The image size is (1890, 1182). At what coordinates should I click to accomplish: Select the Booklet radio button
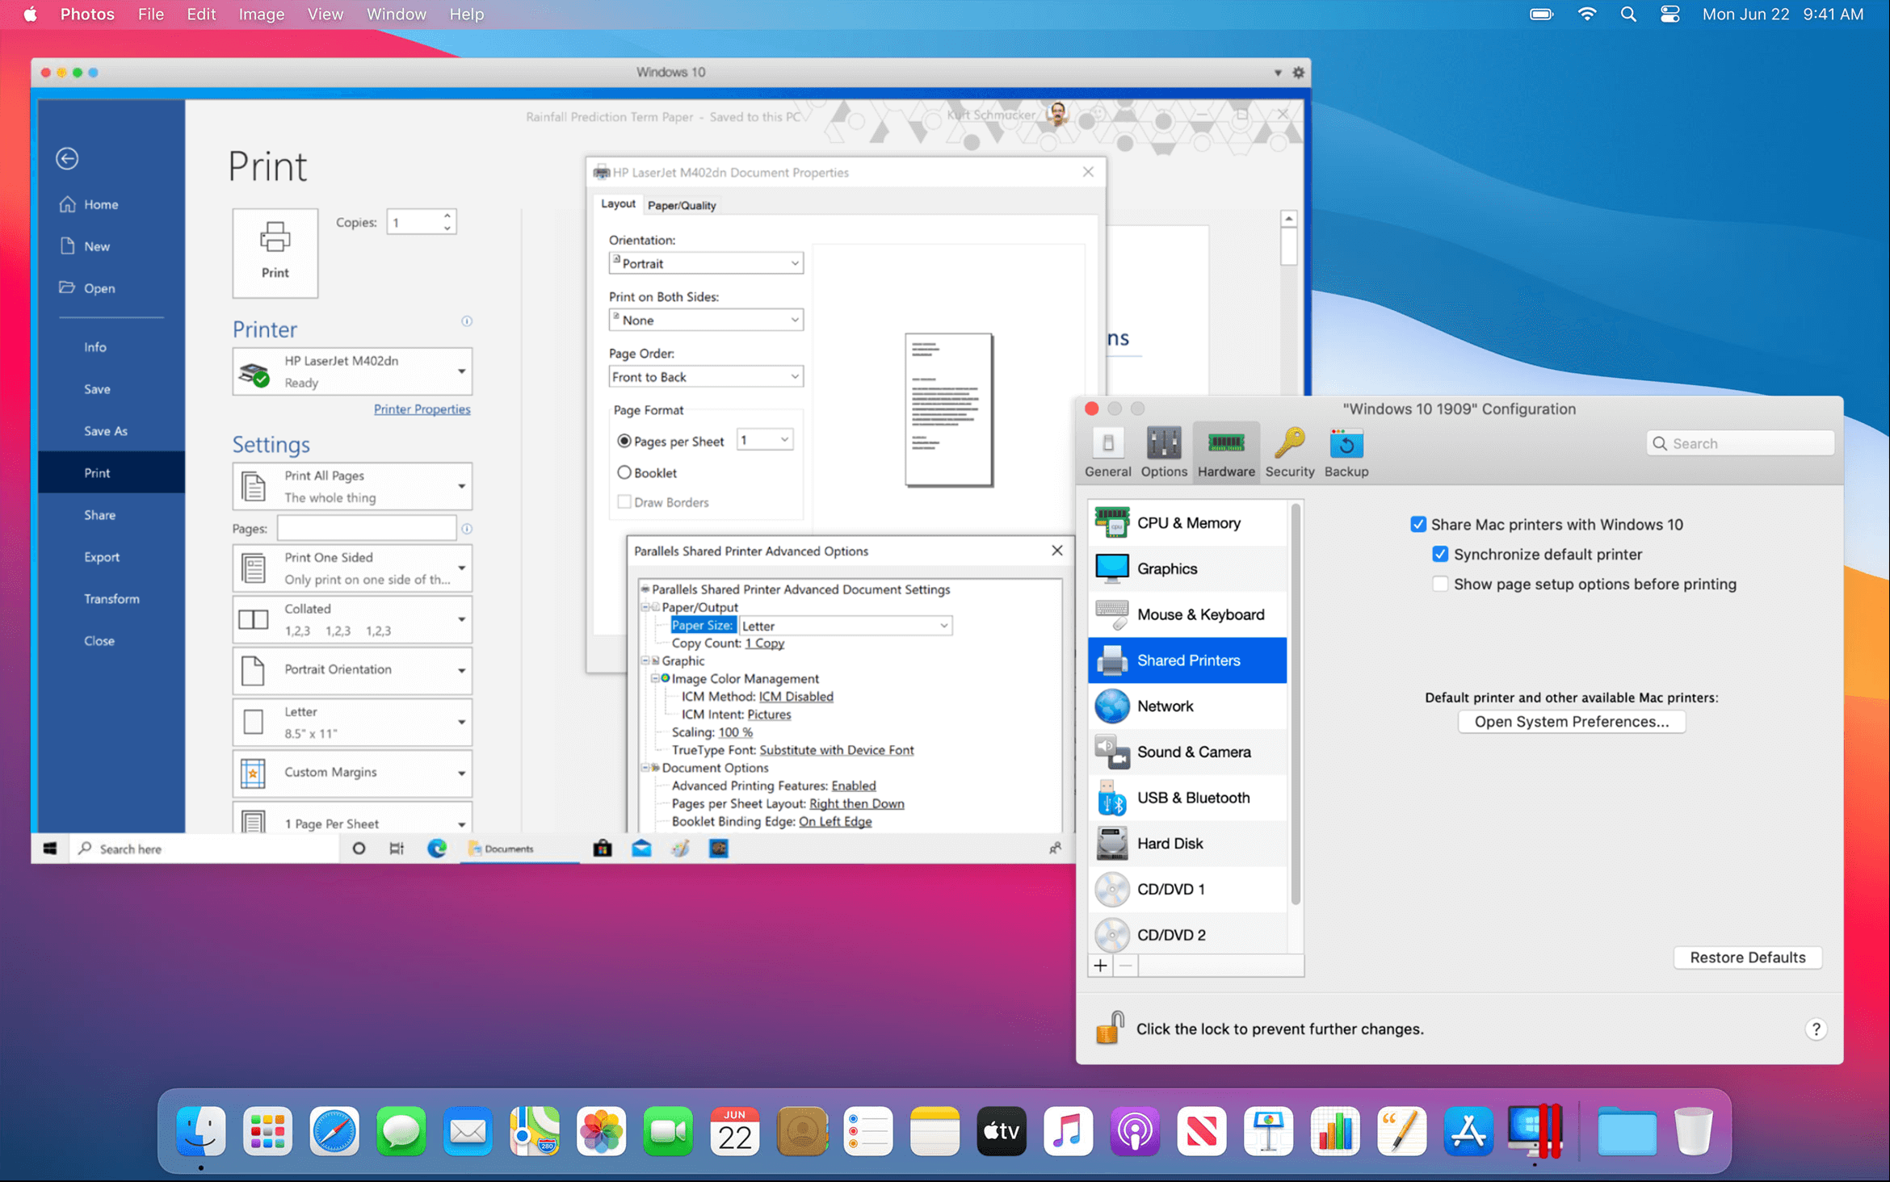[x=624, y=472]
